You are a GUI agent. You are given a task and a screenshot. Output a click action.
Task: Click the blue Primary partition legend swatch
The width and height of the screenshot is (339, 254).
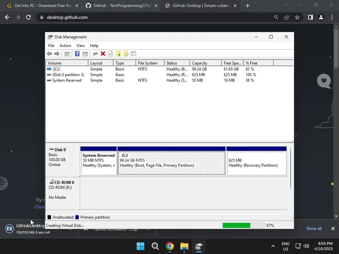click(x=77, y=217)
